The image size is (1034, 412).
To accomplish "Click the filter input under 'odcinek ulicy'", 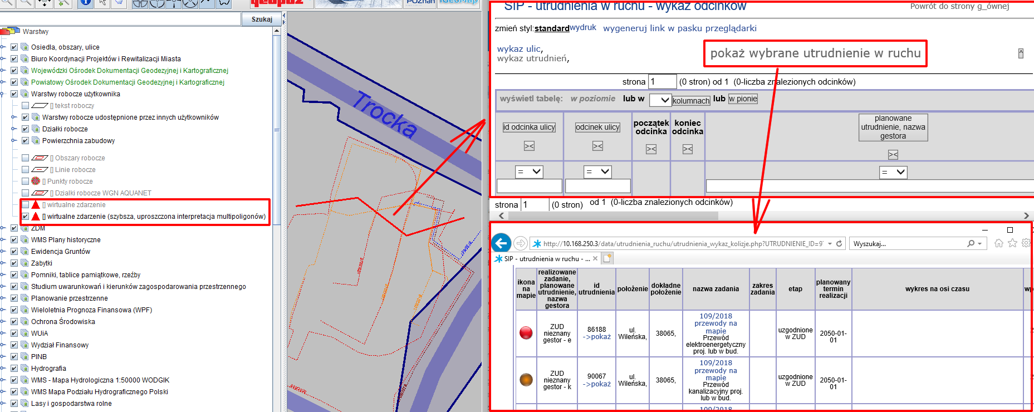I will pyautogui.click(x=597, y=186).
